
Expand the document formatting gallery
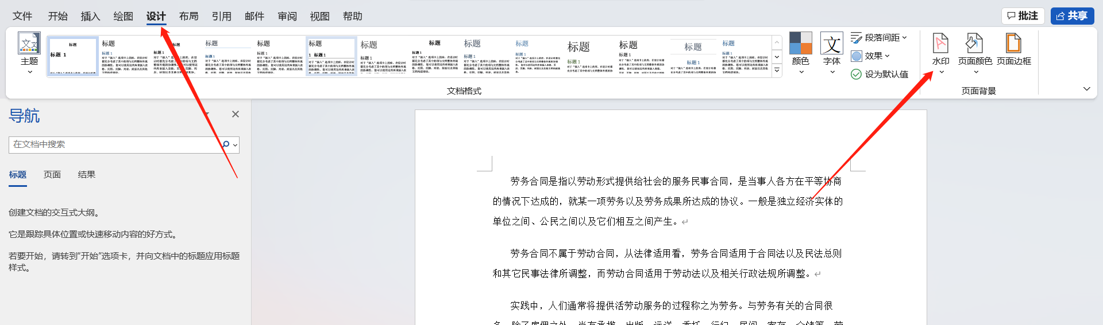pos(777,71)
